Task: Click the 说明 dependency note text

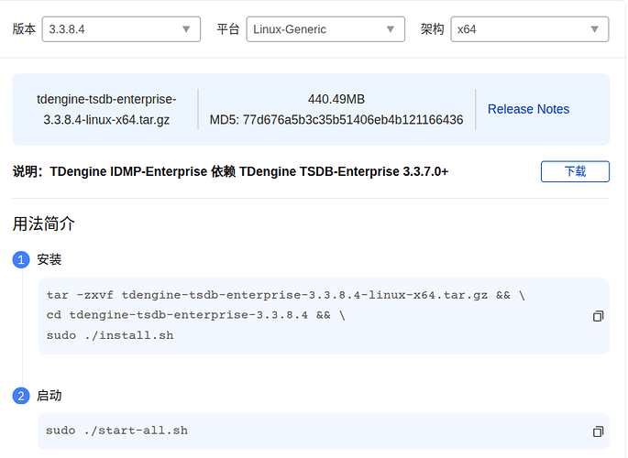Action: [230, 171]
